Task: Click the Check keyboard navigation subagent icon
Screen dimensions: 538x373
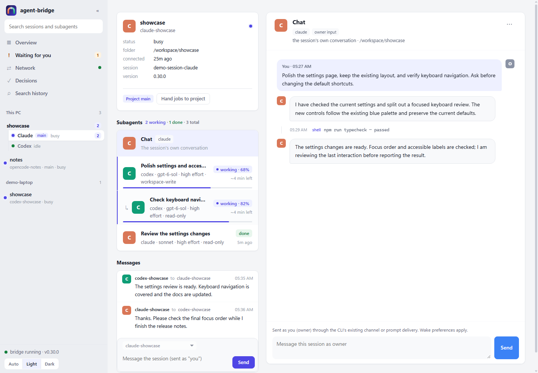Action: point(138,207)
